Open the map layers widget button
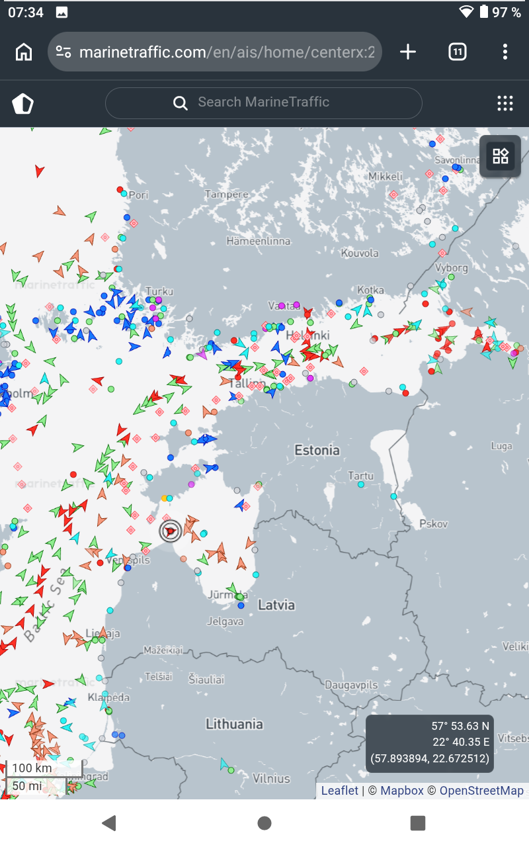This screenshot has height=847, width=529. [x=501, y=156]
